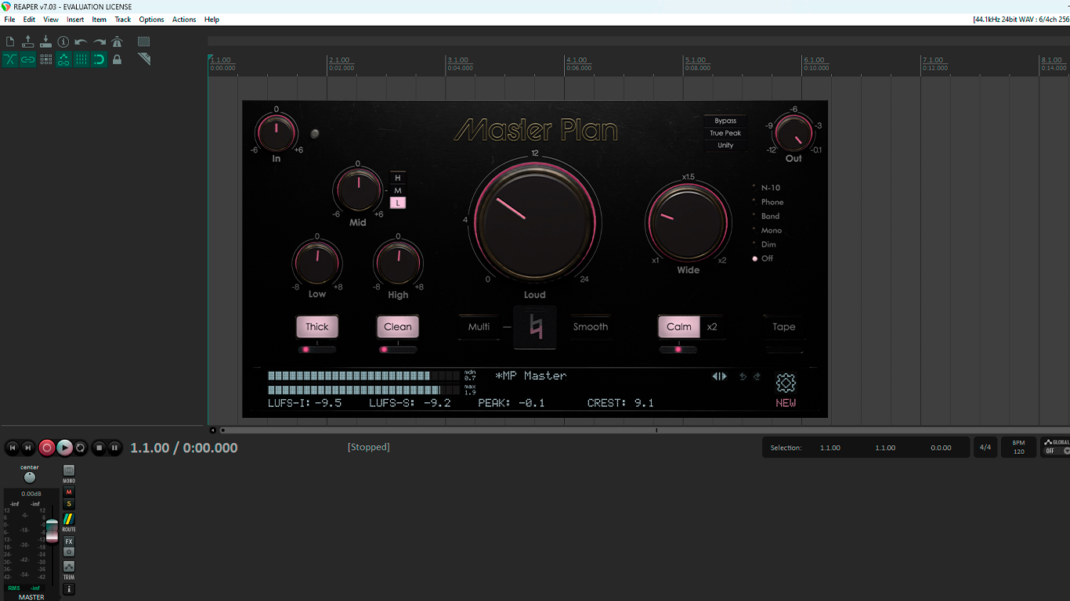Screen dimensions: 1070x601
Task: Click Bypass button in Master Plan
Action: point(725,121)
